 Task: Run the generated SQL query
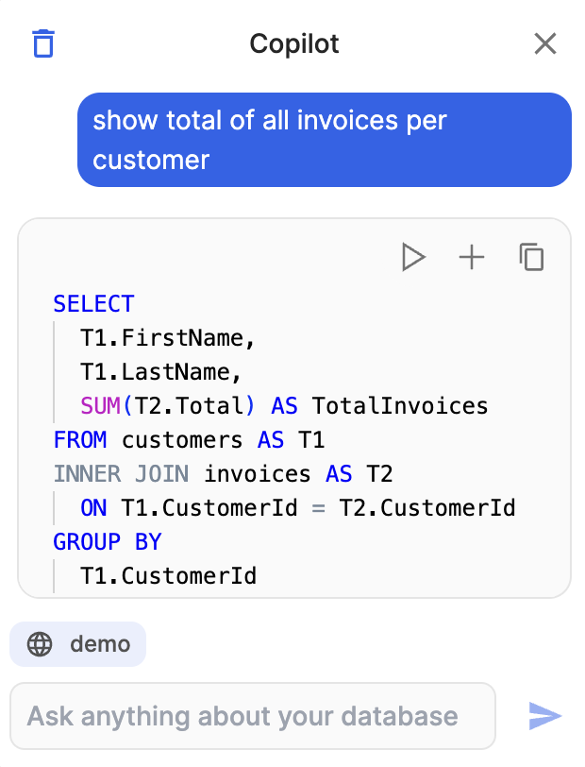[413, 257]
